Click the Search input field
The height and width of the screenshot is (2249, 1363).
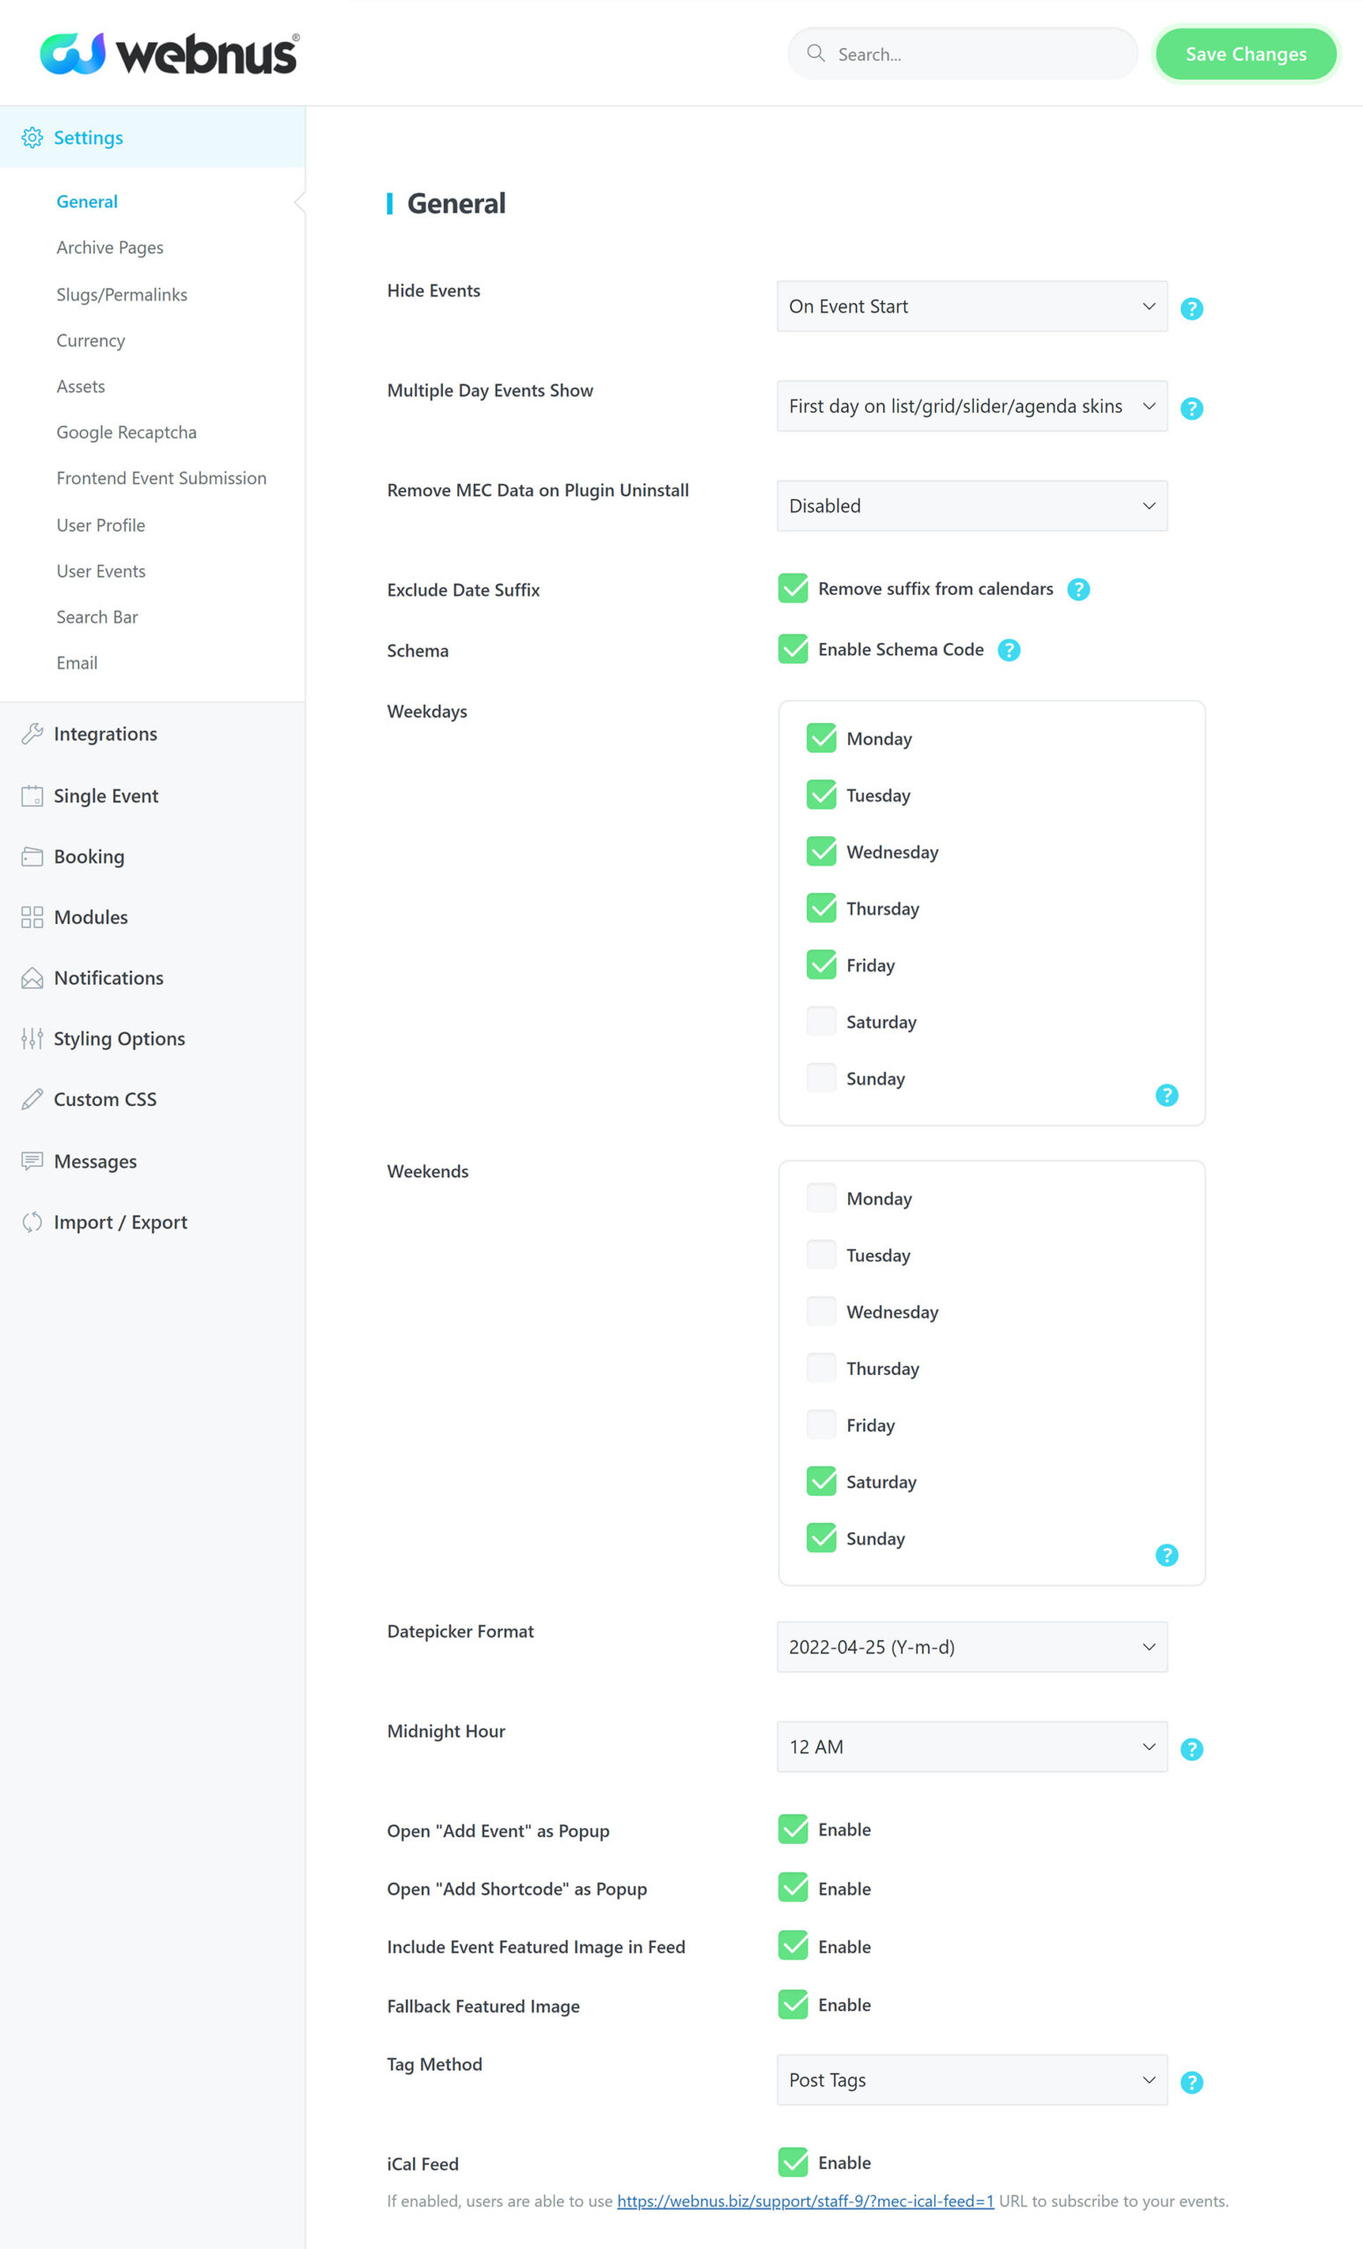pyautogui.click(x=962, y=54)
